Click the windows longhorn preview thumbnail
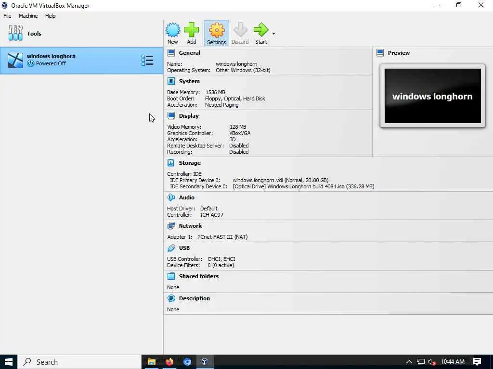The width and height of the screenshot is (493, 369). coord(433,96)
